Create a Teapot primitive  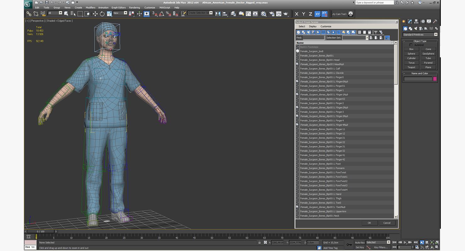pos(411,67)
